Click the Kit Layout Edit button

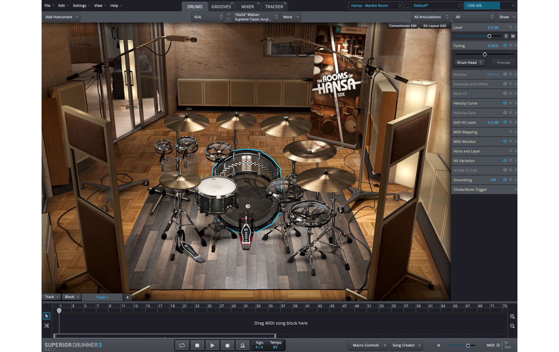click(x=435, y=26)
